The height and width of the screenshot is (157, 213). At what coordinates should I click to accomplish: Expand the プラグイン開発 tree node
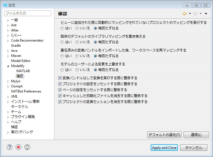8,117
